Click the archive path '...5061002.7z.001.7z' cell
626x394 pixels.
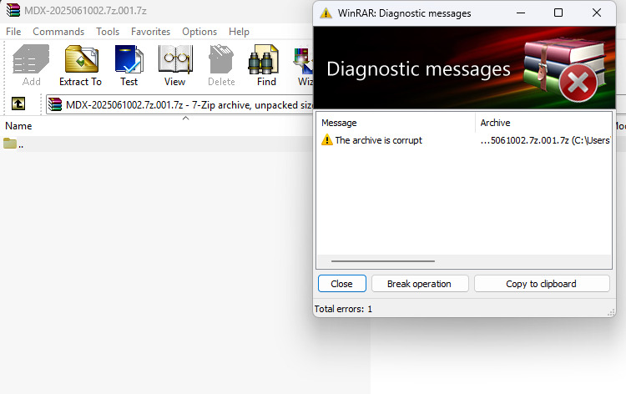545,140
